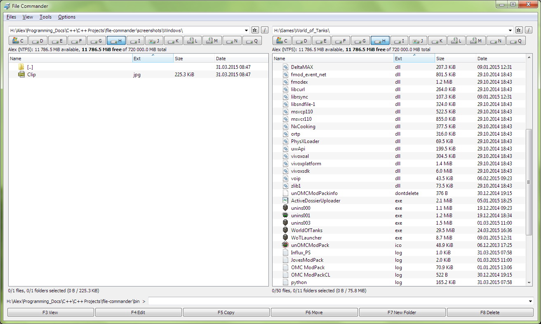The image size is (541, 324).
Task: Open favorites star in right panel
Action: coord(519,30)
